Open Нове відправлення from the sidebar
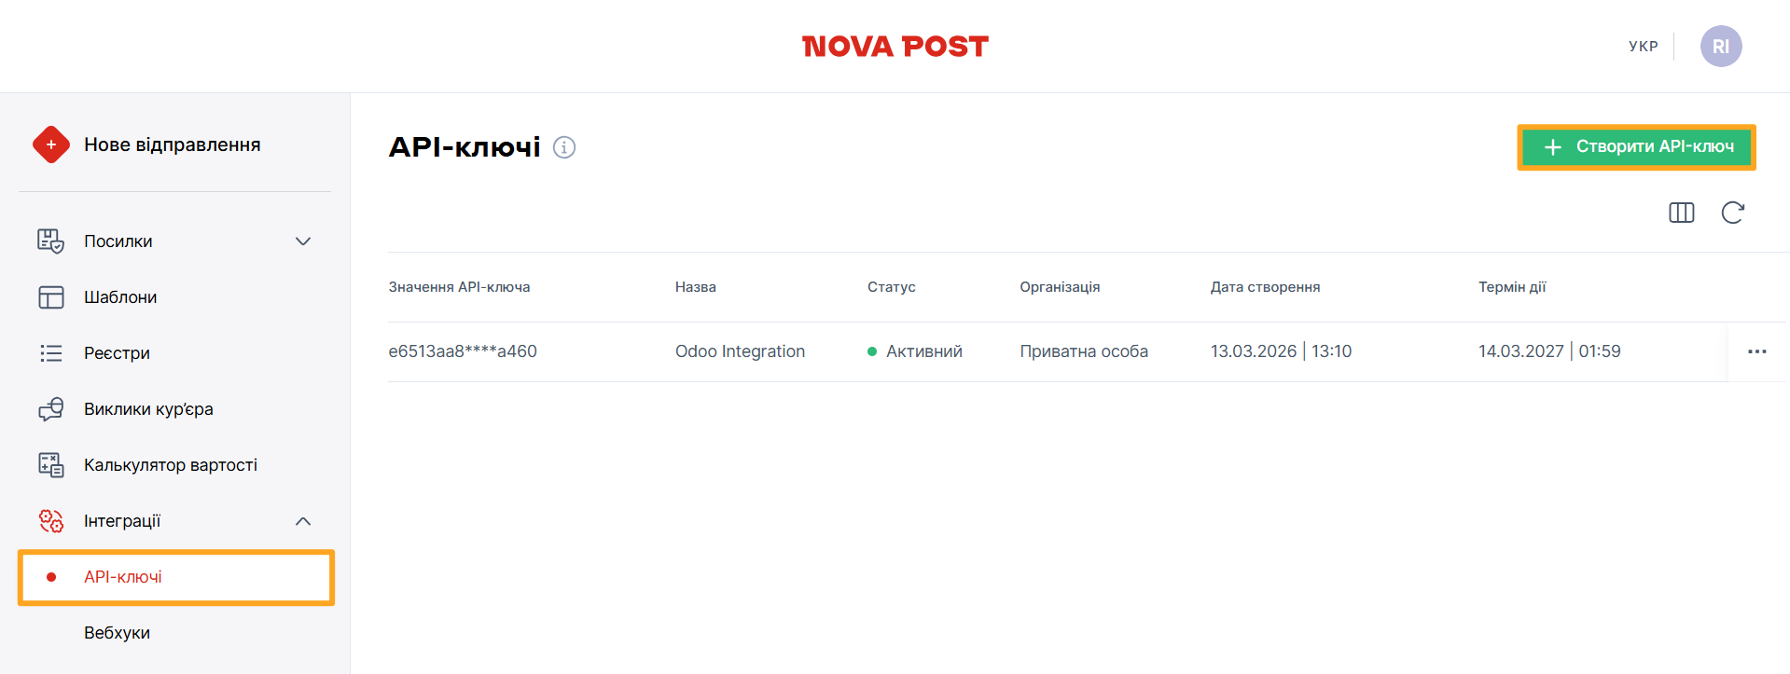Image resolution: width=1790 pixels, height=674 pixels. tap(172, 144)
